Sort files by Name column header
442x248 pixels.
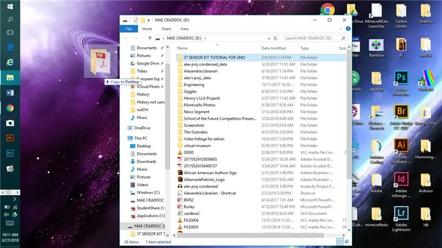182,48
